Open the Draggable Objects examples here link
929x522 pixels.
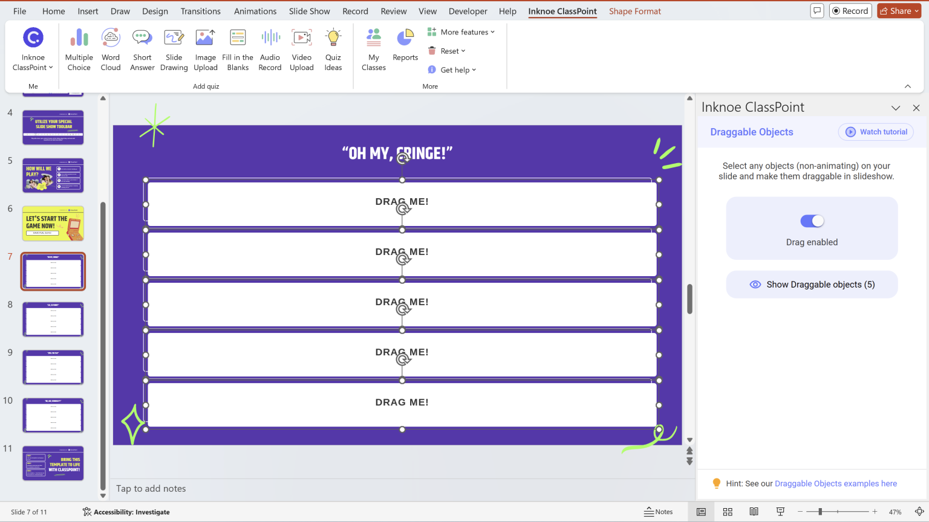pyautogui.click(x=835, y=483)
